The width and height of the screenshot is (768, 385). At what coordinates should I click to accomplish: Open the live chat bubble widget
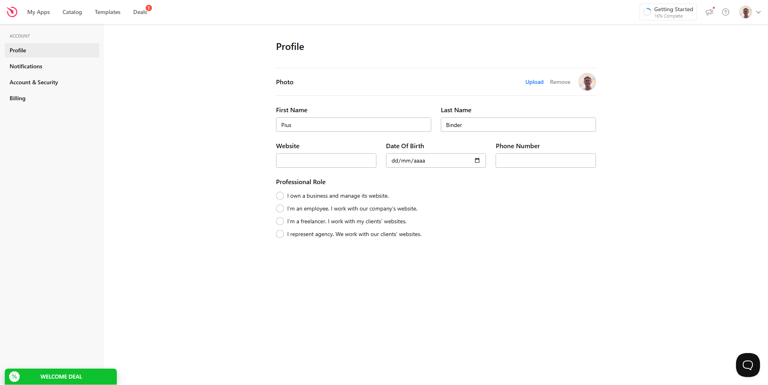coord(748,365)
